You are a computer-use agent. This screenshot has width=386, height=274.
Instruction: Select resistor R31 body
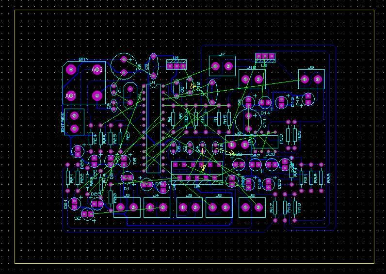click(301, 178)
